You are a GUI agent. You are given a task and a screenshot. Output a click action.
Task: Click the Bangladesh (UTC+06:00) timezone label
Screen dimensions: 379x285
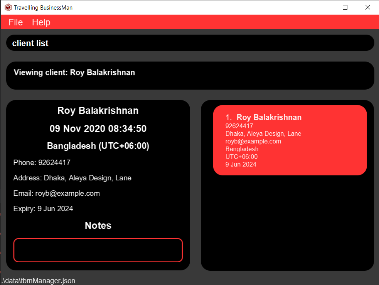tap(98, 146)
